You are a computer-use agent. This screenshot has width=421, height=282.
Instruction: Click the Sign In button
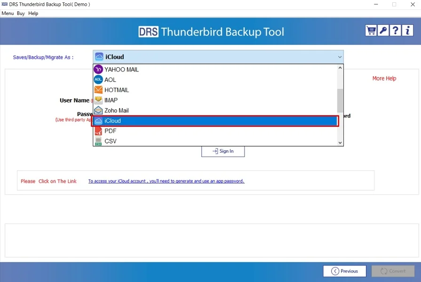click(x=223, y=151)
